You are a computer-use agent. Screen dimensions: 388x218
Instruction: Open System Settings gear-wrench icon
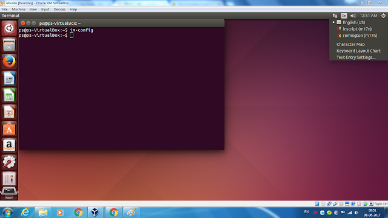tap(9, 162)
